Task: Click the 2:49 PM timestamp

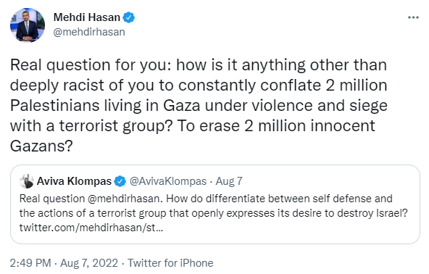Action: click(x=30, y=263)
